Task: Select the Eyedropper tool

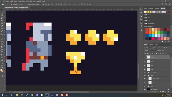Action: [x=2, y=26]
